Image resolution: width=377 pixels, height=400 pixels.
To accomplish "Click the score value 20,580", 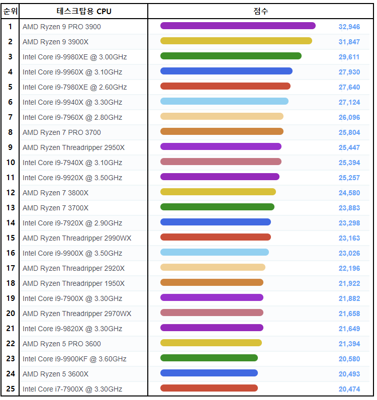I will click(349, 359).
